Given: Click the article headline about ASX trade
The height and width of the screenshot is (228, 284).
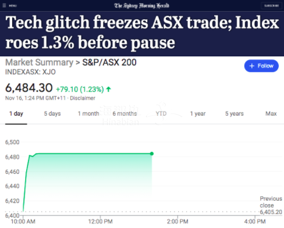Looking at the screenshot, I should click(142, 32).
